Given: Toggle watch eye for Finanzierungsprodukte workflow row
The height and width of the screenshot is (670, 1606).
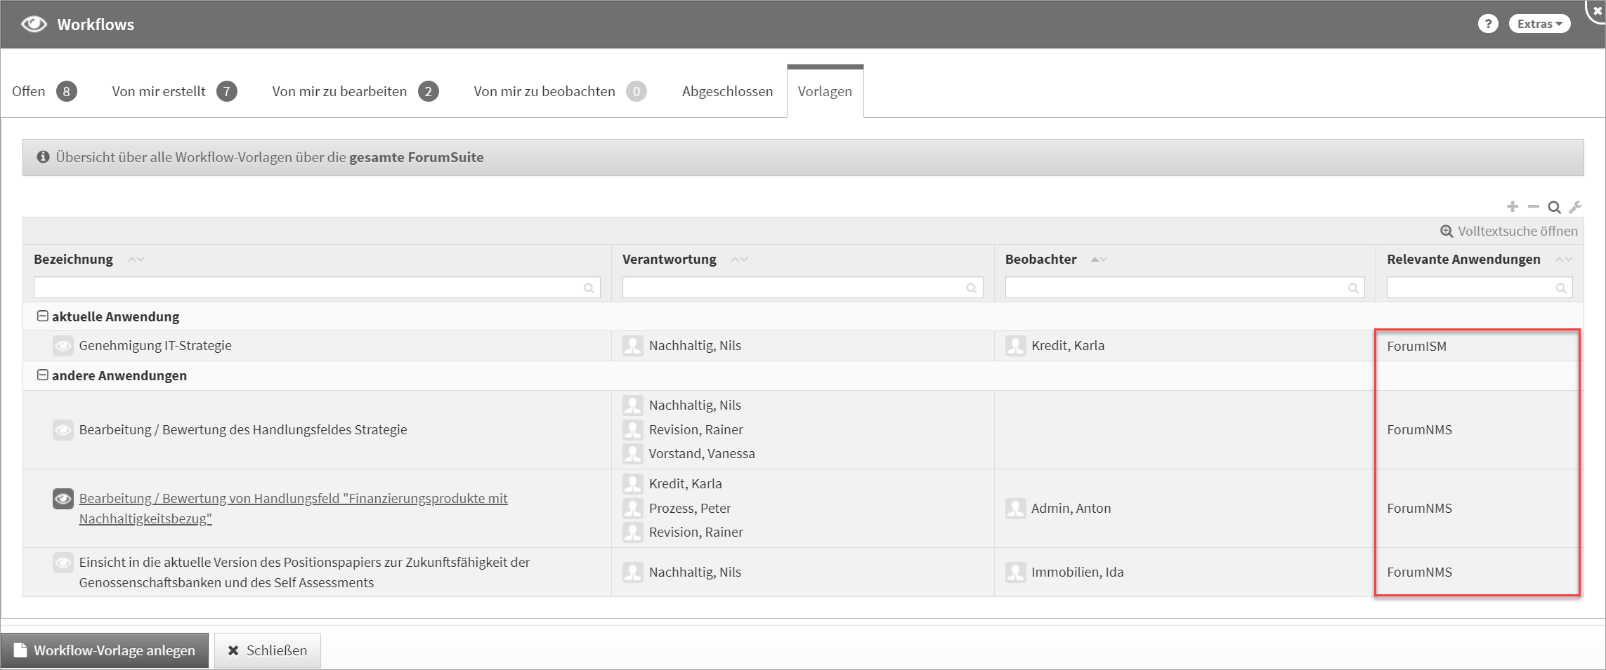Looking at the screenshot, I should [63, 499].
